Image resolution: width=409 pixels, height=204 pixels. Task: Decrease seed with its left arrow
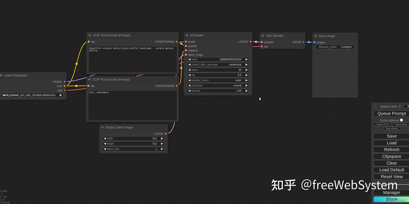[189, 60]
